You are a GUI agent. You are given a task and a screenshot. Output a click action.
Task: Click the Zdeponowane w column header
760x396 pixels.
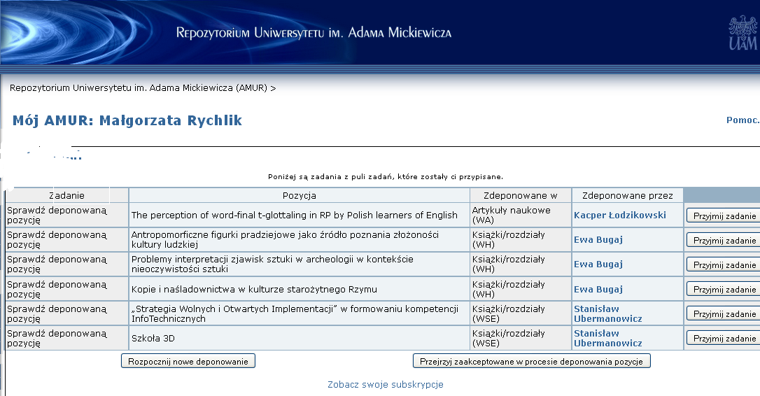[521, 195]
